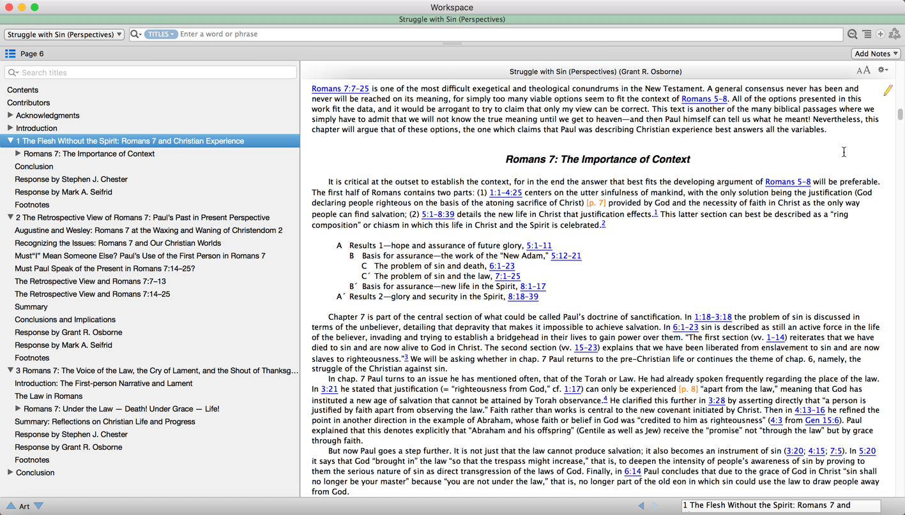The image size is (905, 515).
Task: Expand the Acknowledgments section
Action: (10, 116)
